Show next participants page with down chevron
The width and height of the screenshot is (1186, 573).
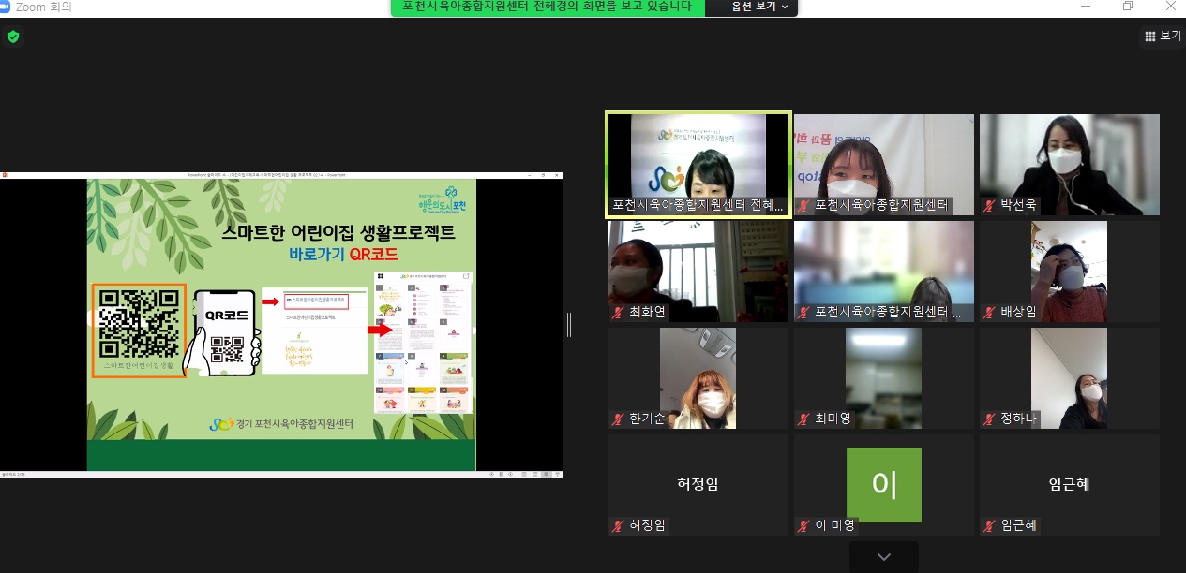point(883,557)
